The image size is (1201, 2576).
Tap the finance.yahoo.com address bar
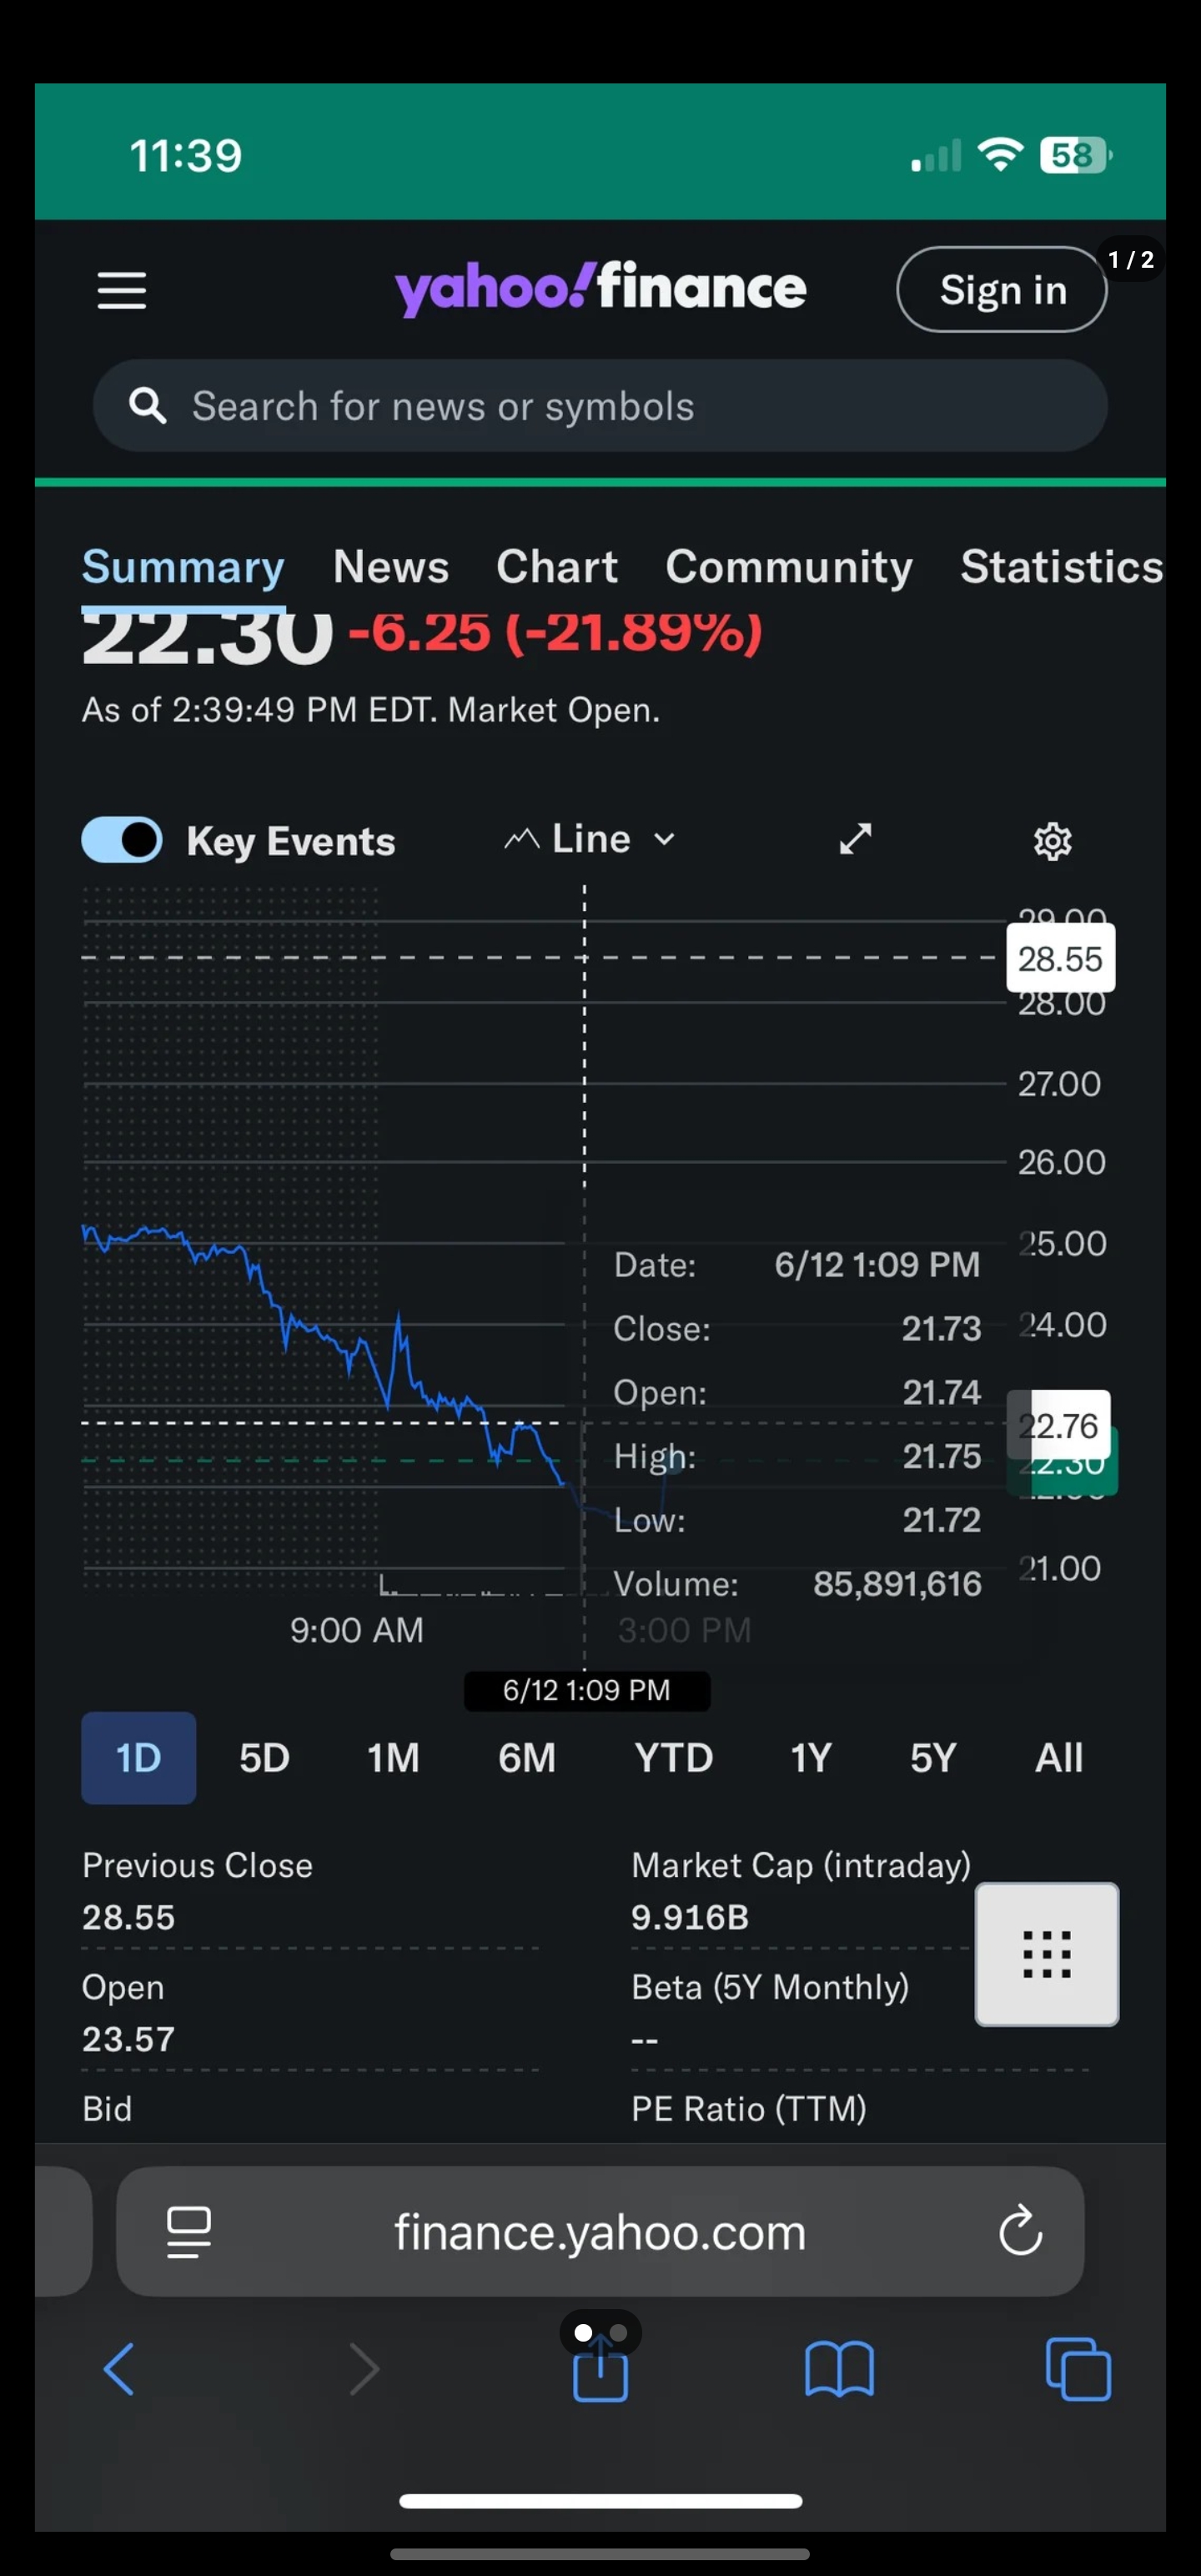(600, 2232)
